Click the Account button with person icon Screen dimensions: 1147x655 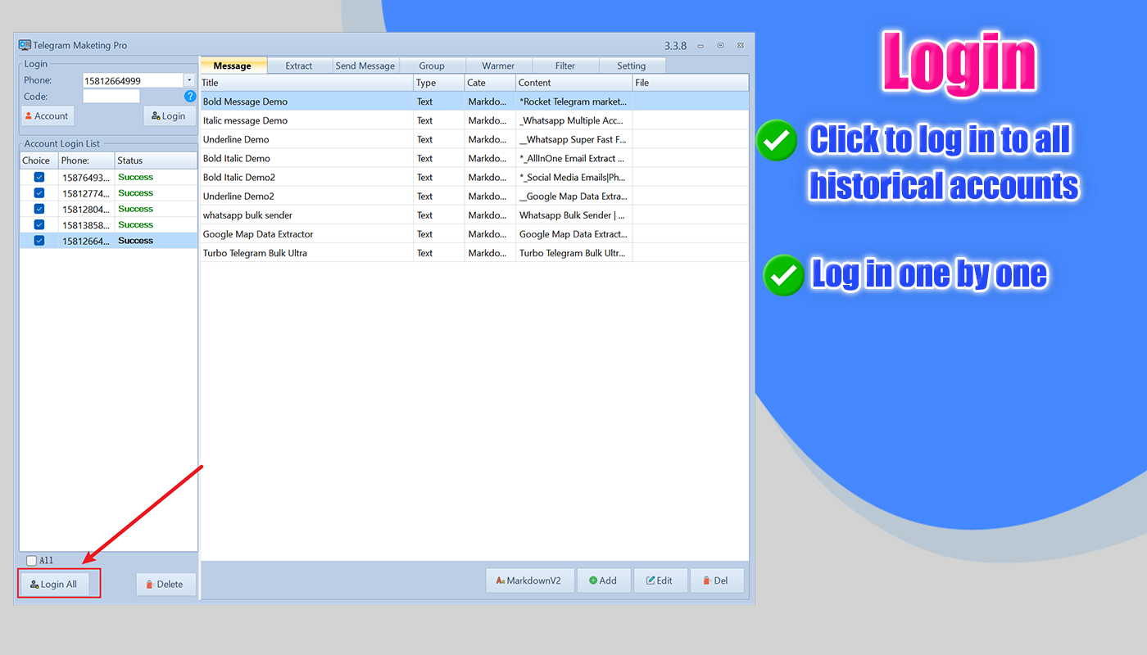pos(47,116)
